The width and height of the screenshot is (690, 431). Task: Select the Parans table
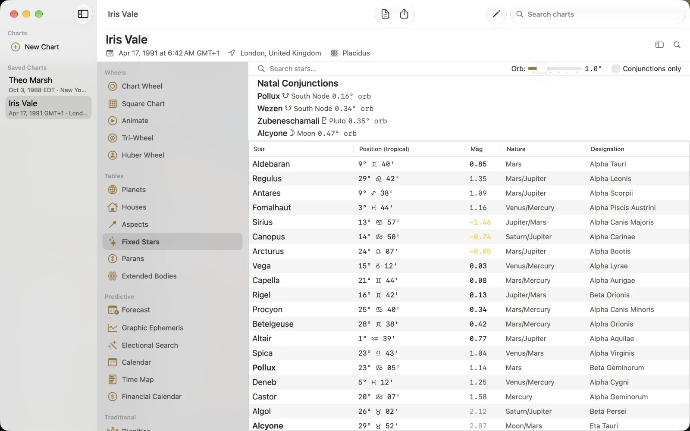pos(172,259)
